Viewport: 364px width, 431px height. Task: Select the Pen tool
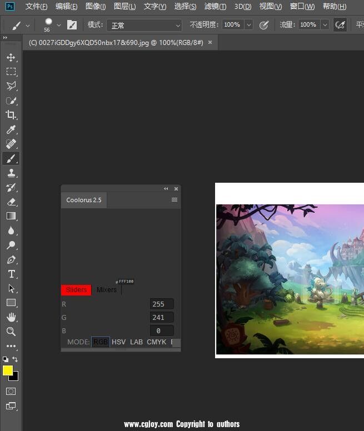[11, 260]
